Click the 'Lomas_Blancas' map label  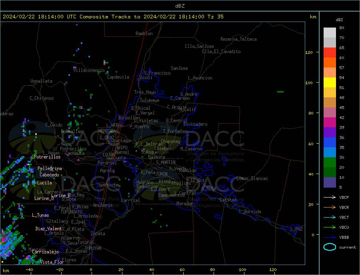click(252, 178)
